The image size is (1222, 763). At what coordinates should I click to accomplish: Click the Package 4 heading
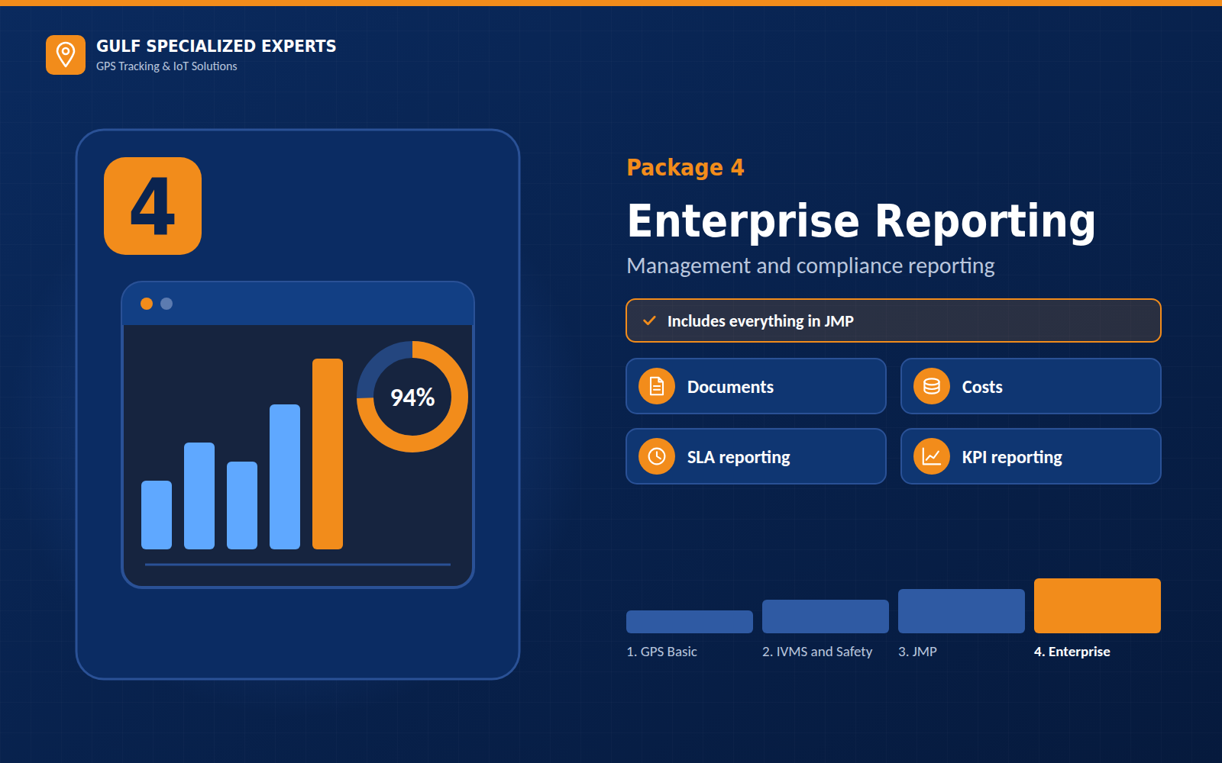pyautogui.click(x=685, y=168)
